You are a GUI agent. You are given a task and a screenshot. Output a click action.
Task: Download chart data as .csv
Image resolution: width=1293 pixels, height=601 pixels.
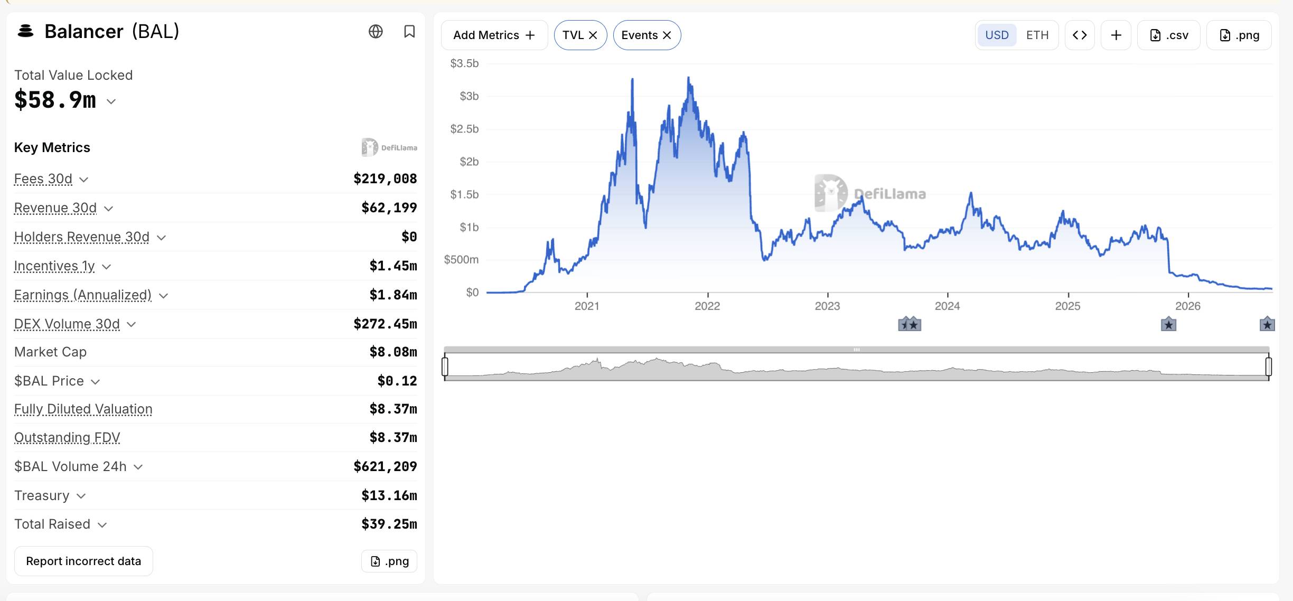coord(1169,35)
